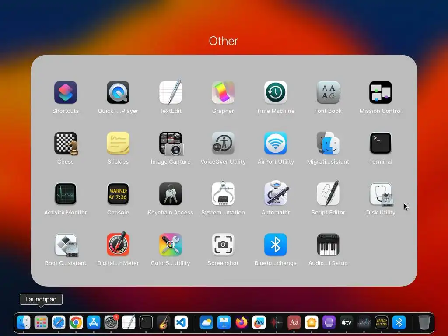Open Disk Utility
This screenshot has width=448, height=336.
click(381, 194)
